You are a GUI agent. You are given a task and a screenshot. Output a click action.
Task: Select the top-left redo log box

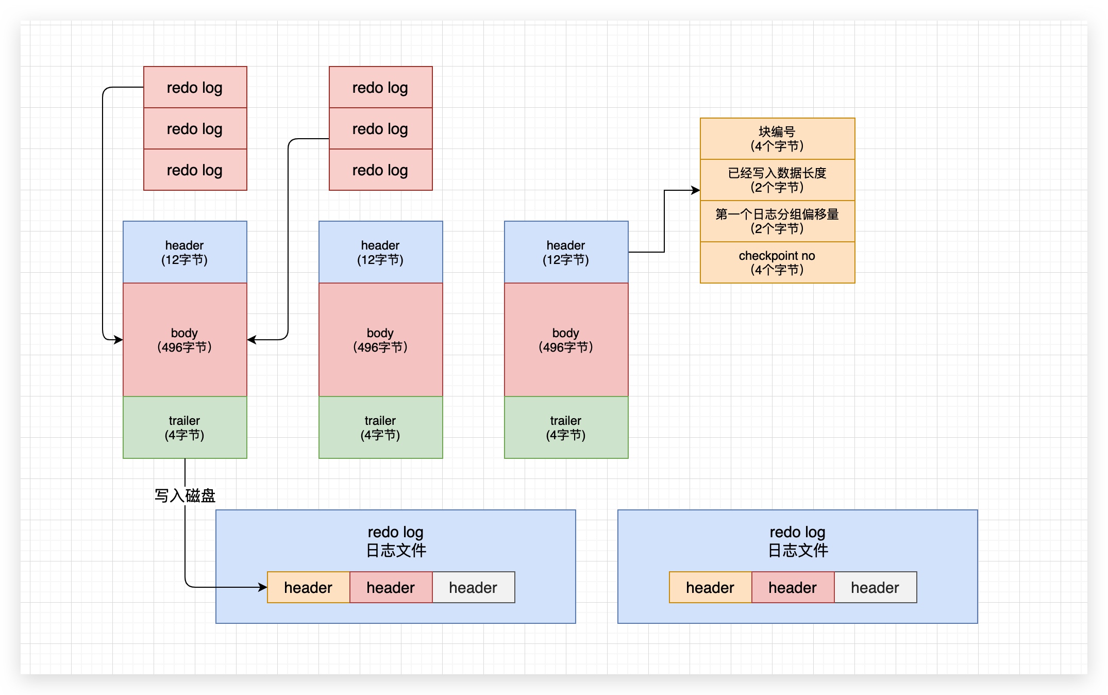point(195,87)
